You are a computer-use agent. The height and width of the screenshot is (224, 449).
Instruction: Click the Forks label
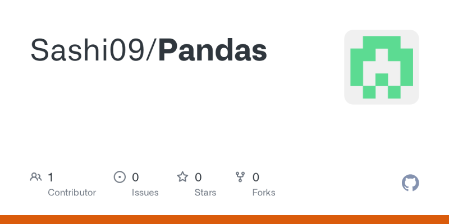point(264,193)
